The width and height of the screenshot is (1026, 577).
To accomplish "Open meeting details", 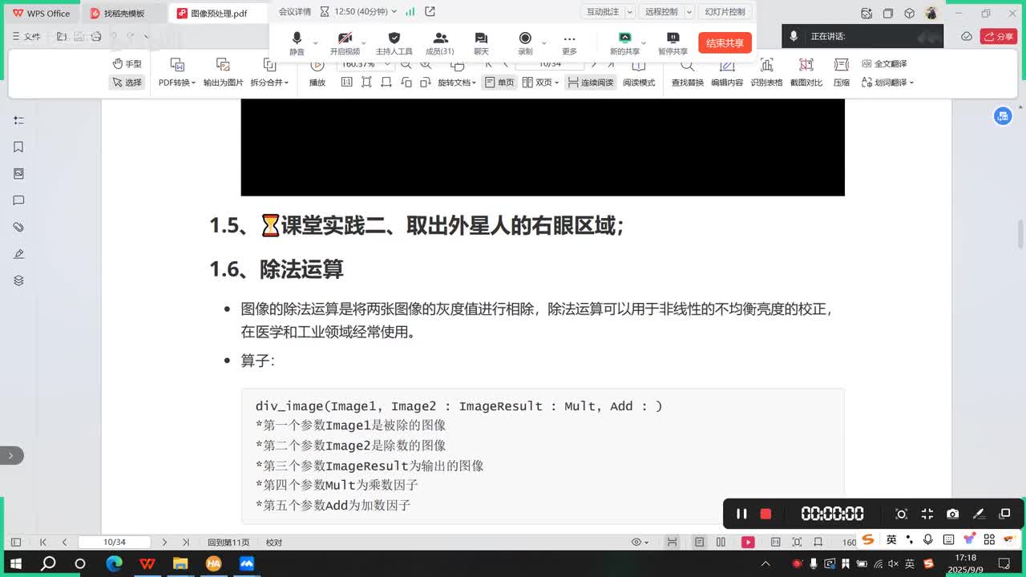I will click(294, 12).
